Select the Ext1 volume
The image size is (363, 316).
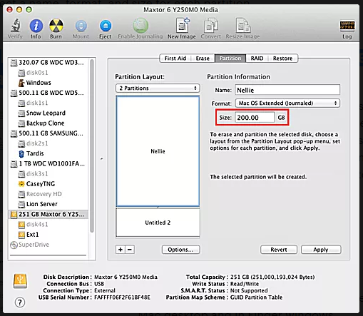click(29, 235)
